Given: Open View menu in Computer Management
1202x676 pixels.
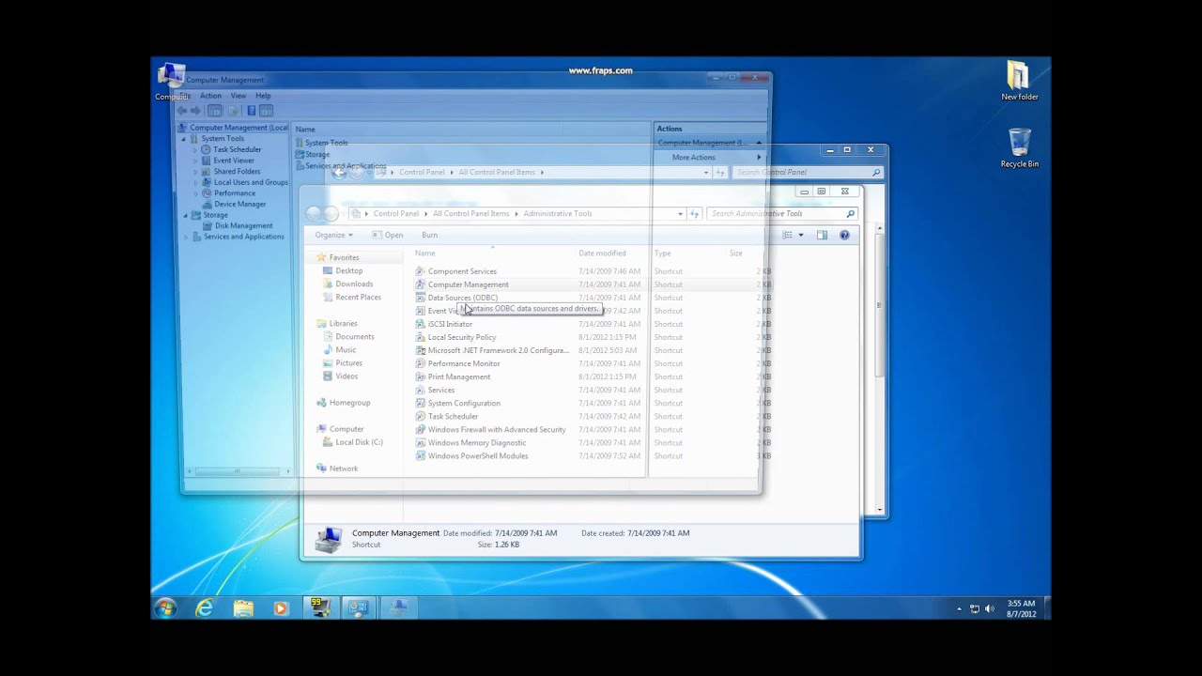Looking at the screenshot, I should click(x=239, y=96).
